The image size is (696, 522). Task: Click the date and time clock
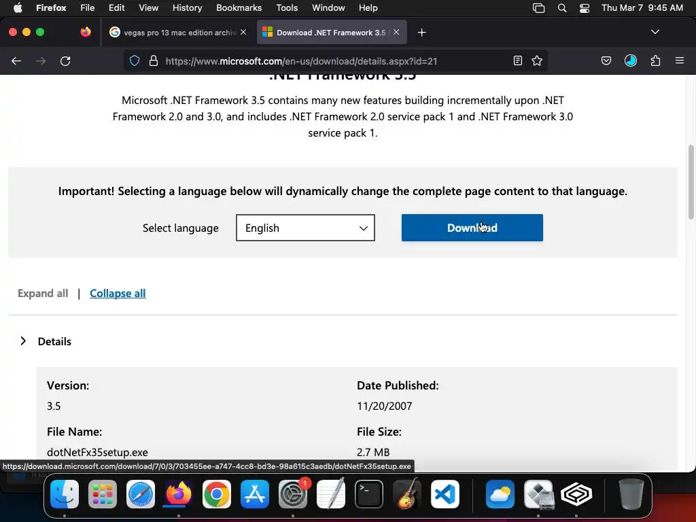pos(642,8)
